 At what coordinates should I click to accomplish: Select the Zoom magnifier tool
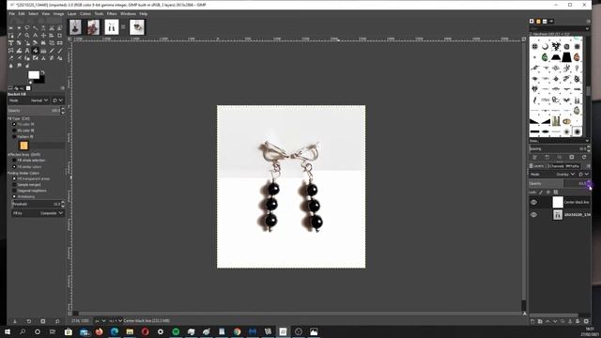(27, 36)
